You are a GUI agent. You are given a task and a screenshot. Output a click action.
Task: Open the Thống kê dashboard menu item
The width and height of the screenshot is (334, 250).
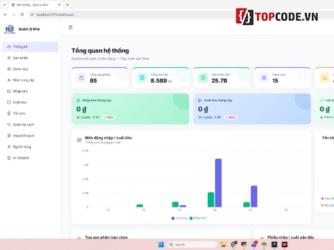coord(30,47)
